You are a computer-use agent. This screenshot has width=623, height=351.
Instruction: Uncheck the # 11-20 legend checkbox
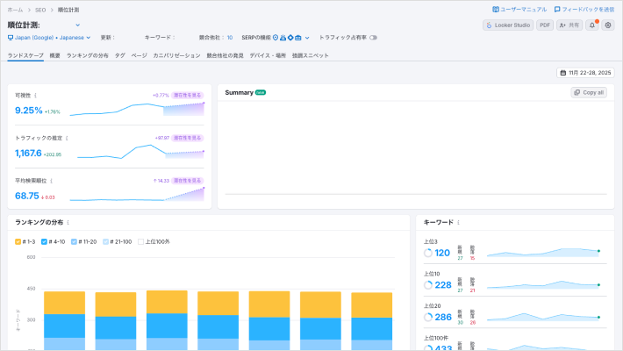pos(74,240)
